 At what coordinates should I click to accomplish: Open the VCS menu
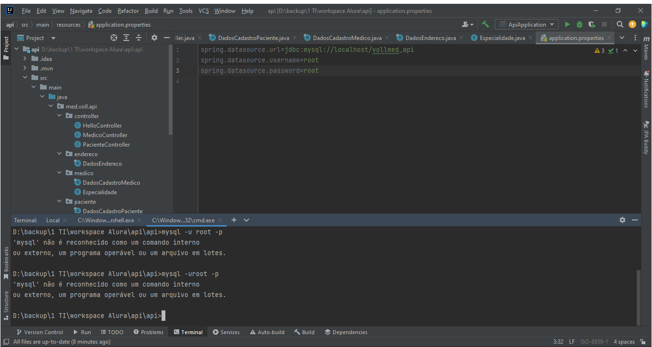pyautogui.click(x=204, y=10)
